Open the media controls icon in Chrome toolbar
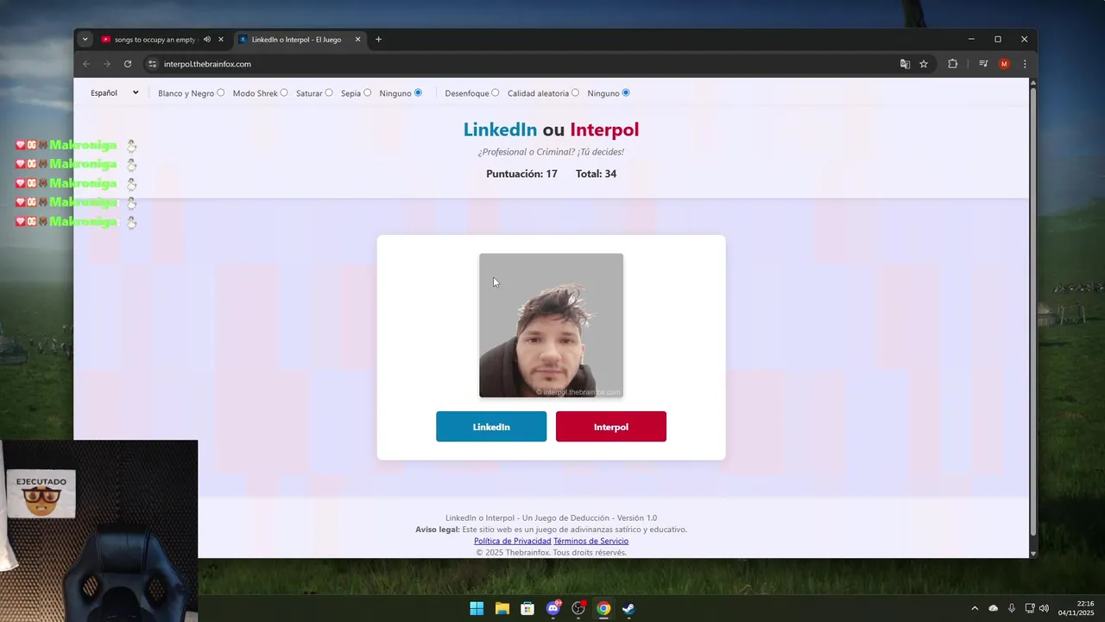 [x=983, y=64]
